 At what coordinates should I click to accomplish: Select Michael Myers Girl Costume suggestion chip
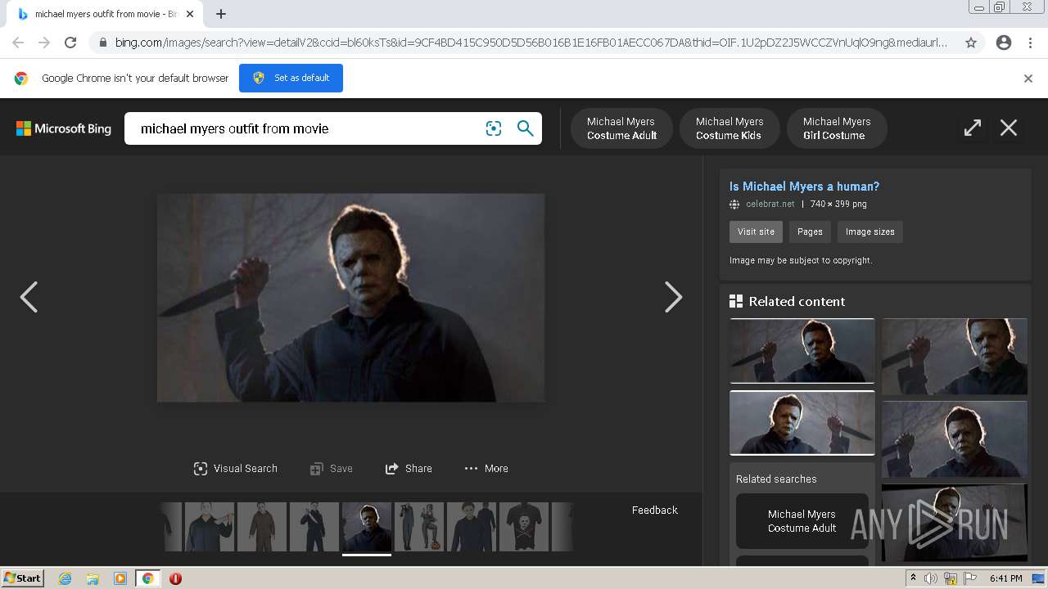click(x=836, y=128)
